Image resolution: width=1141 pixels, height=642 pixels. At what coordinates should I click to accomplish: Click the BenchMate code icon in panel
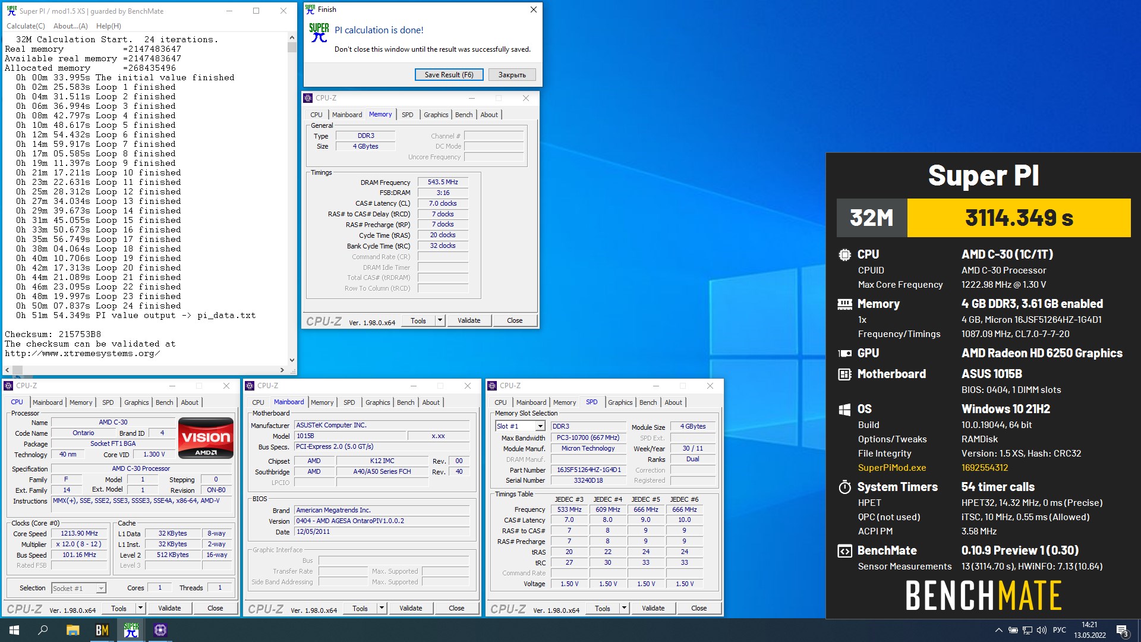(x=844, y=551)
